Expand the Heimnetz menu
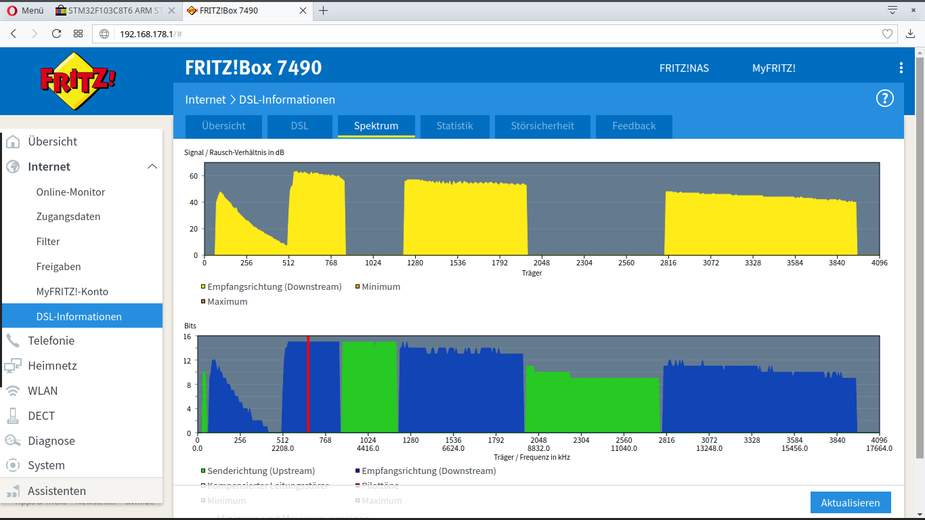925x520 pixels. (x=52, y=366)
